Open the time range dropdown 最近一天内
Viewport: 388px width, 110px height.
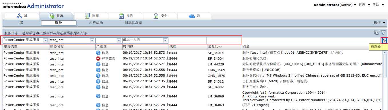point(165,40)
